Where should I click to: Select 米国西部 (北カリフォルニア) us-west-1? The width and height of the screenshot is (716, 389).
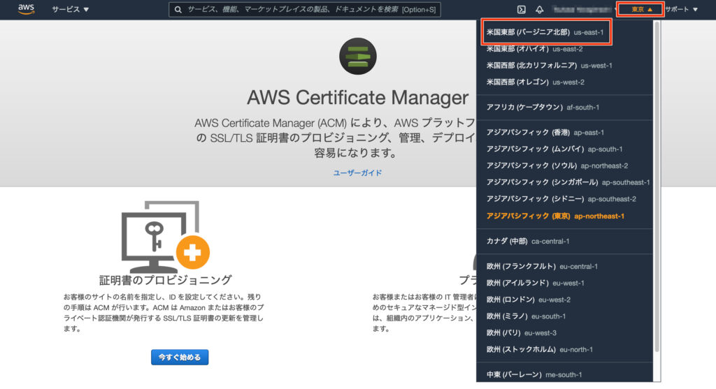549,66
